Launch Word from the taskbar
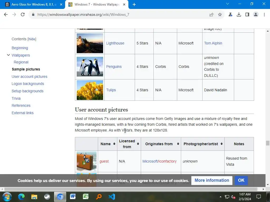This screenshot has height=202, width=270. coord(73,197)
